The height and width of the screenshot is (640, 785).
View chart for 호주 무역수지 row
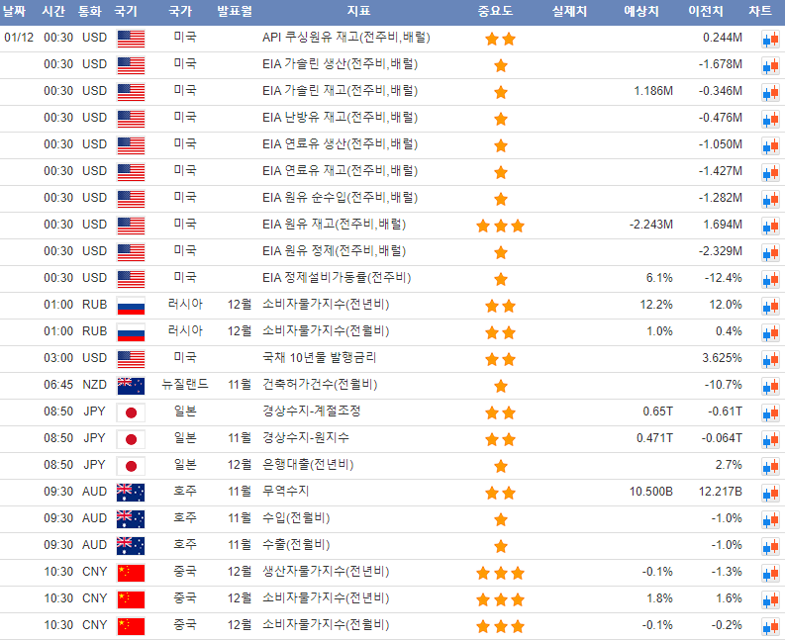point(770,493)
